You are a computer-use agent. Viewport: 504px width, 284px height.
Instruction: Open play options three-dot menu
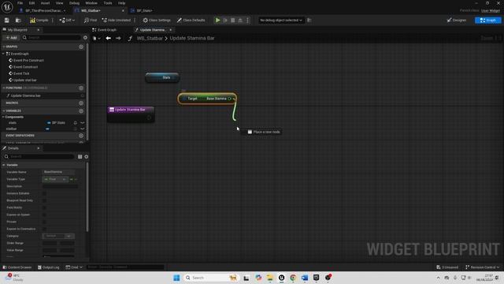(x=247, y=21)
